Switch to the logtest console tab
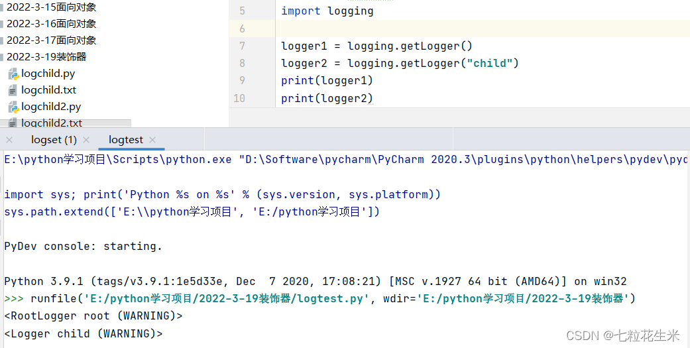Viewport: 690px width, 348px height. pyautogui.click(x=126, y=140)
